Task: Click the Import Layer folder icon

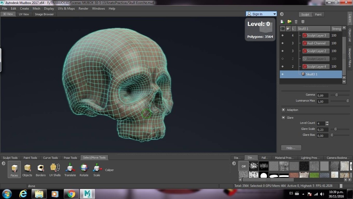Action: [289, 22]
